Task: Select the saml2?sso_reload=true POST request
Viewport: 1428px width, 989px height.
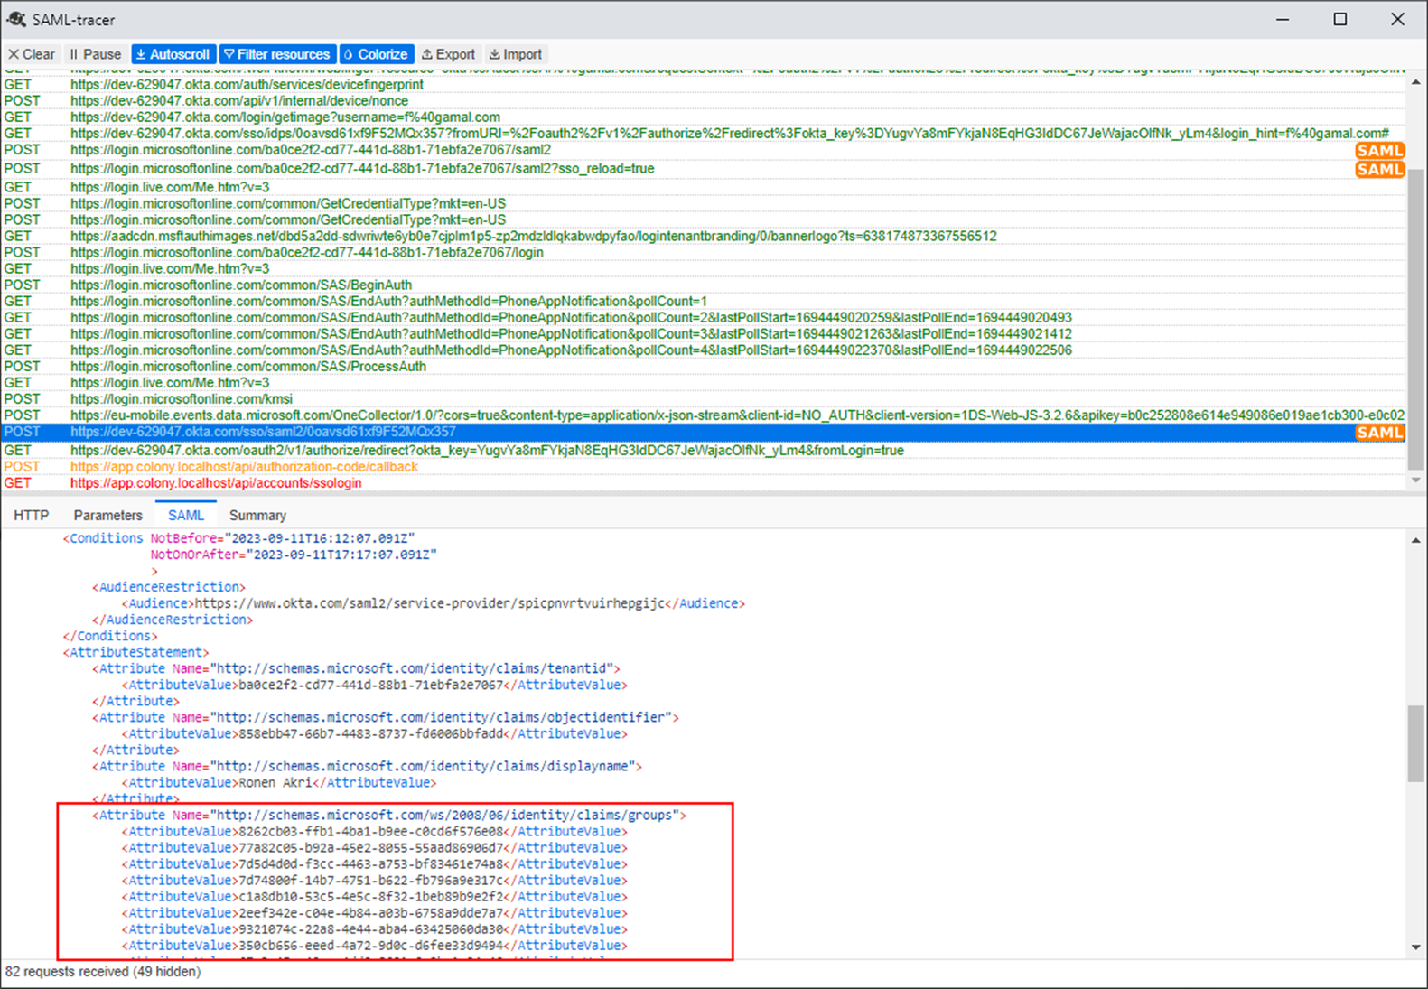Action: tap(703, 168)
